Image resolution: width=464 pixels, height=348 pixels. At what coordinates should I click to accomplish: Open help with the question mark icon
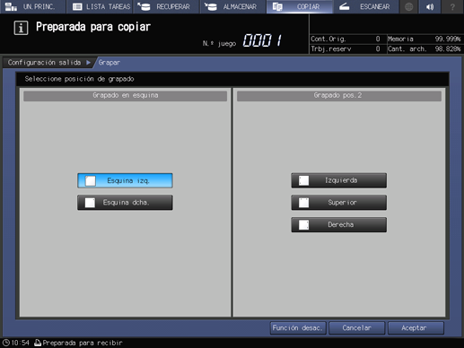click(452, 6)
